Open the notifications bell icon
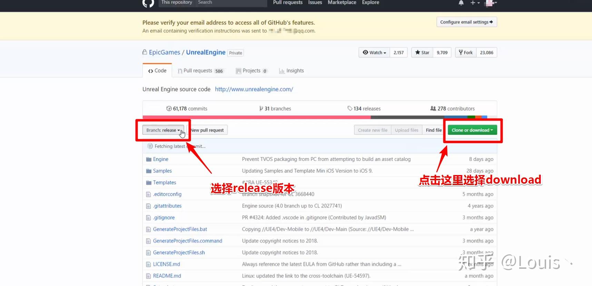This screenshot has height=286, width=592. (x=461, y=3)
